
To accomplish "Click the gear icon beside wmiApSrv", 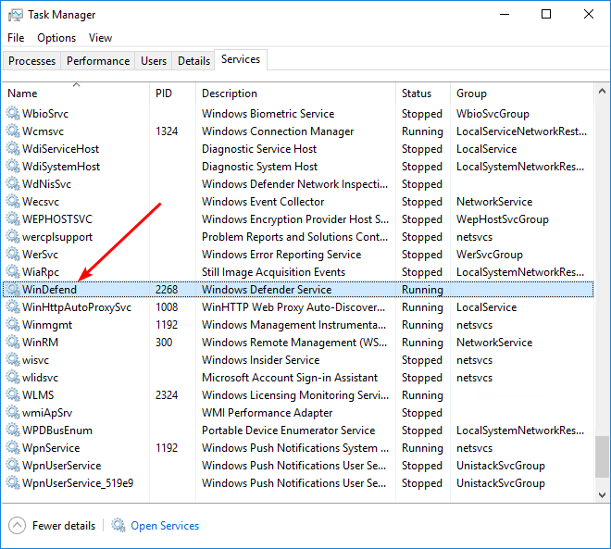I will point(13,412).
